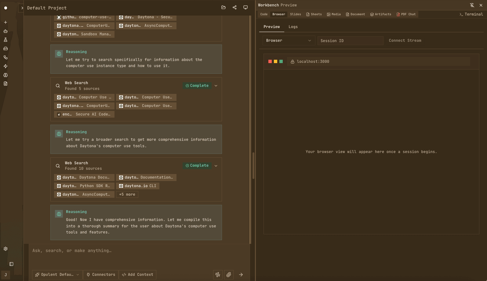487x281 pixels.
Task: Click the '+5 more' sources button
Action: pyautogui.click(x=127, y=194)
